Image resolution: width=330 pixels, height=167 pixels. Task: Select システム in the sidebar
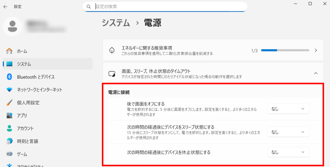[x=24, y=64]
